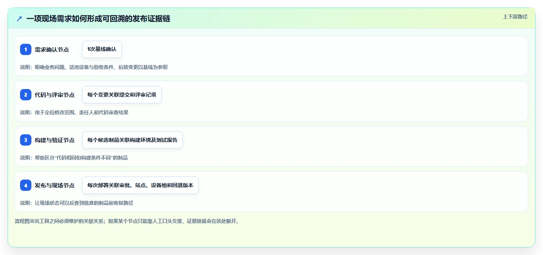The image size is (543, 255).
Task: Click the step 1 number badge
Action: 26,49
